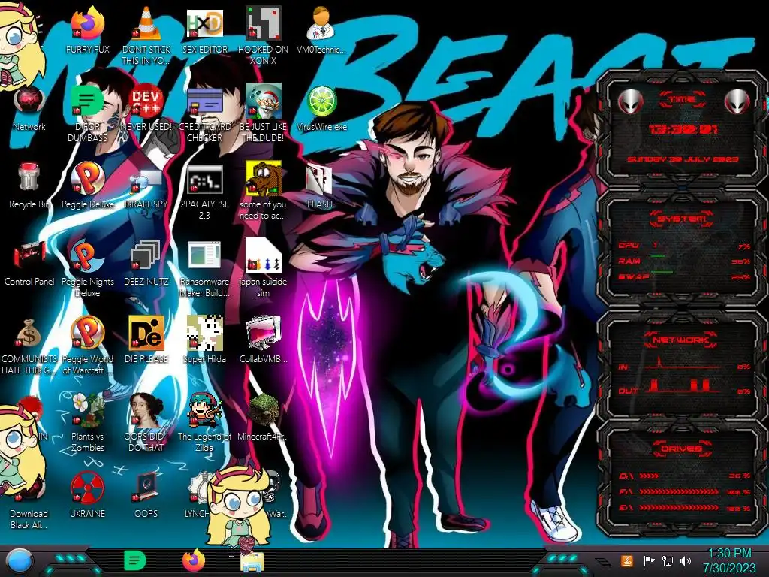Launch HOOKED ON XONIX game icon
Viewport: 769px width, 577px height.
pyautogui.click(x=263, y=23)
